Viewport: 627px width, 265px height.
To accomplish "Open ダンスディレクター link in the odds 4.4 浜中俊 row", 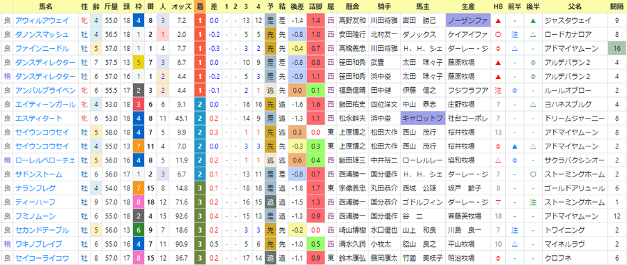I will pyautogui.click(x=45, y=77).
